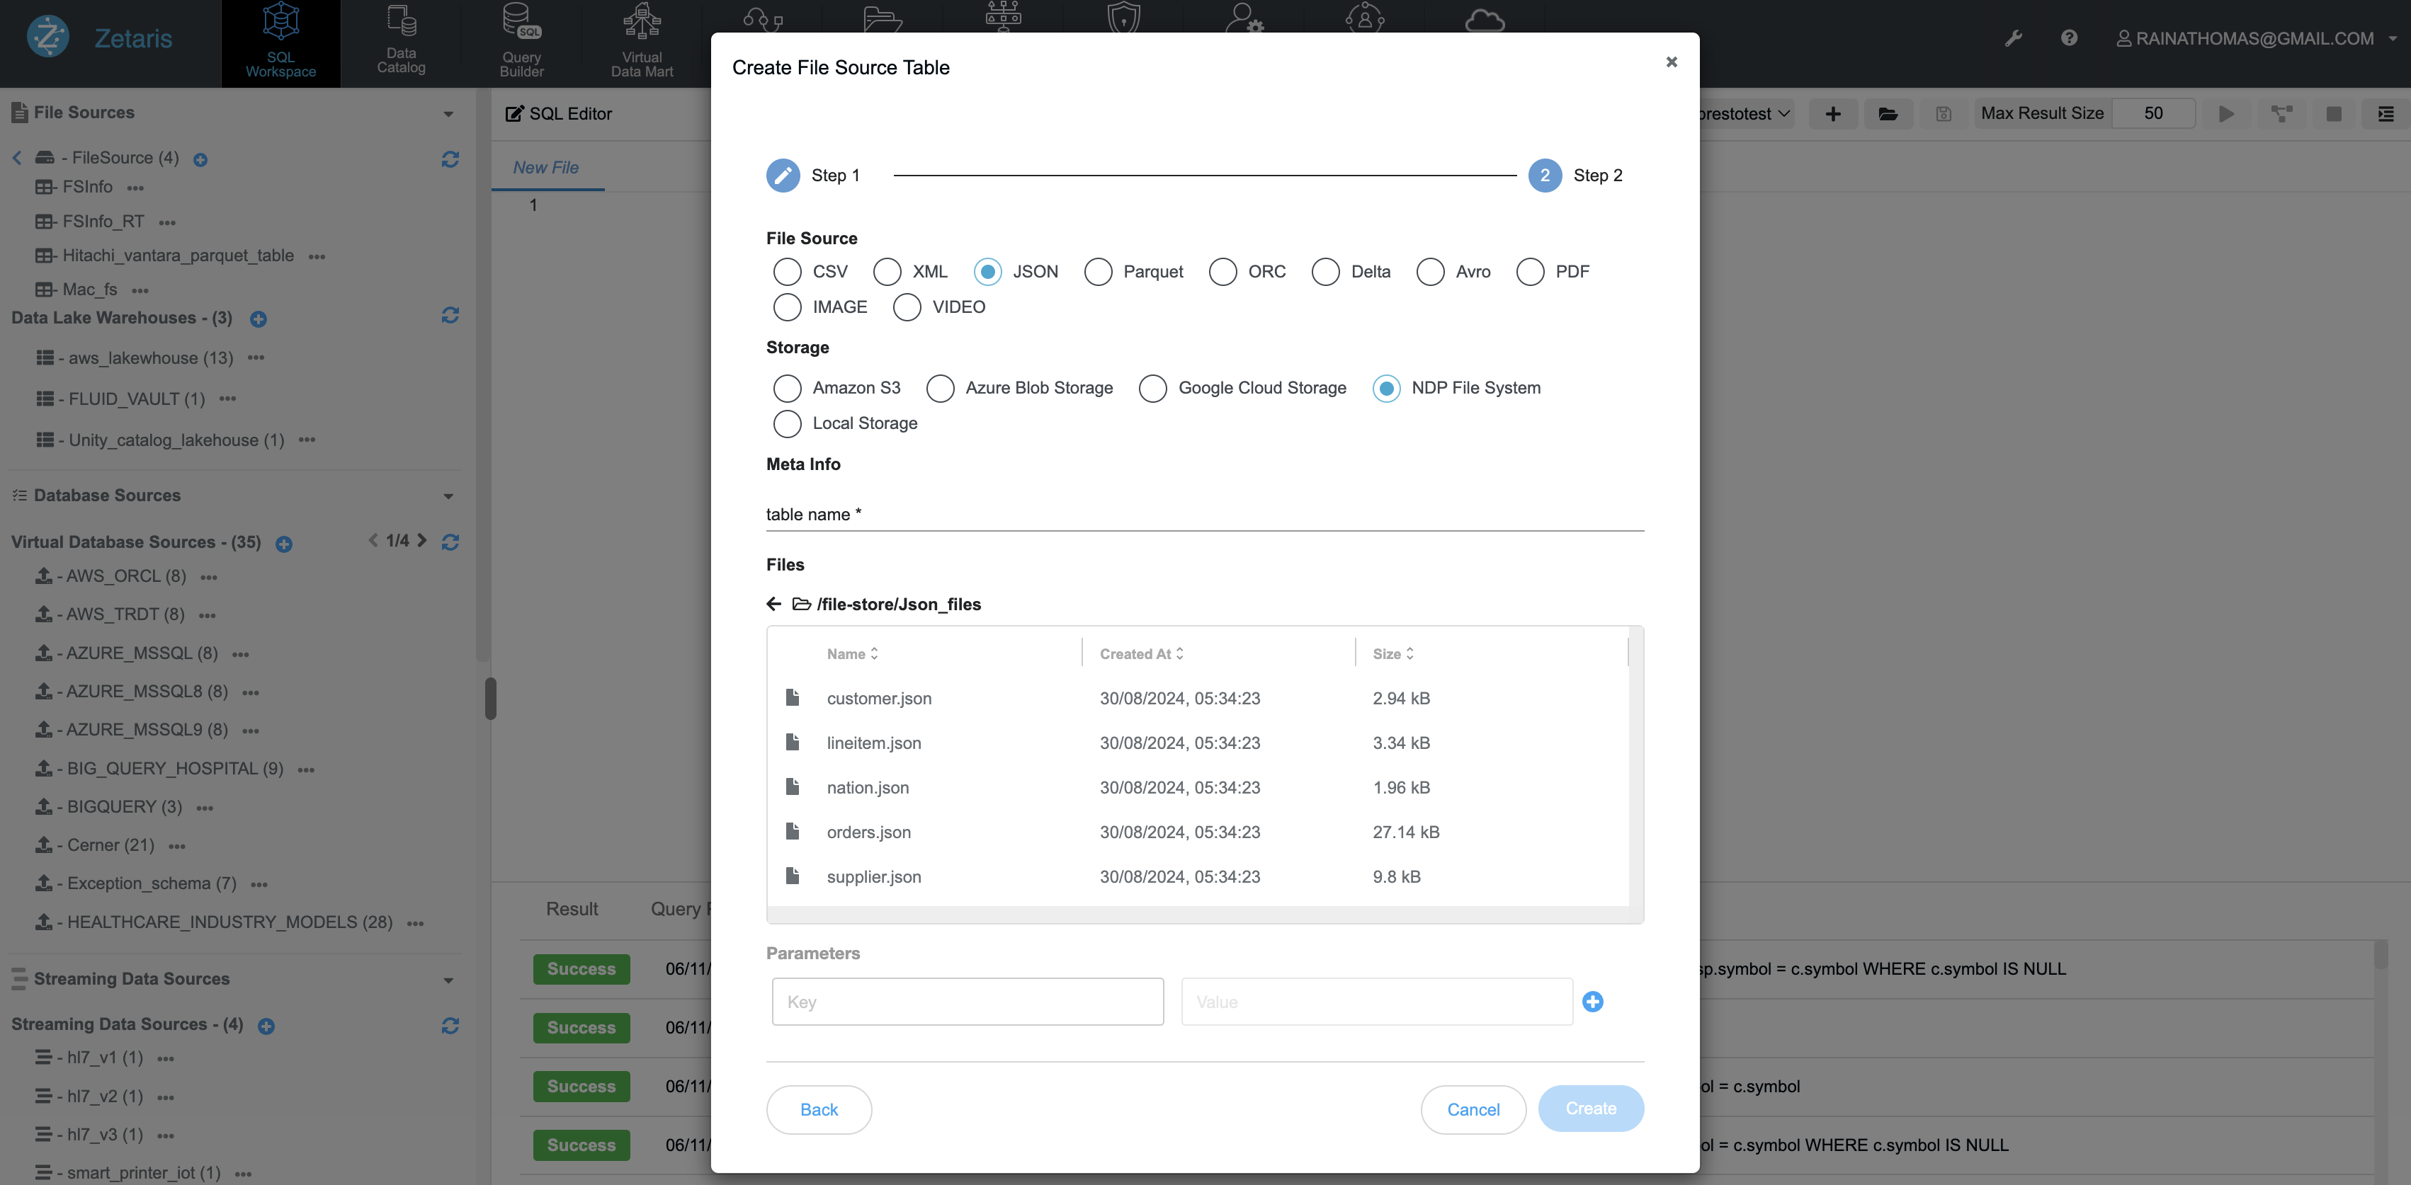Click the Back button
The image size is (2411, 1185).
[x=819, y=1109]
